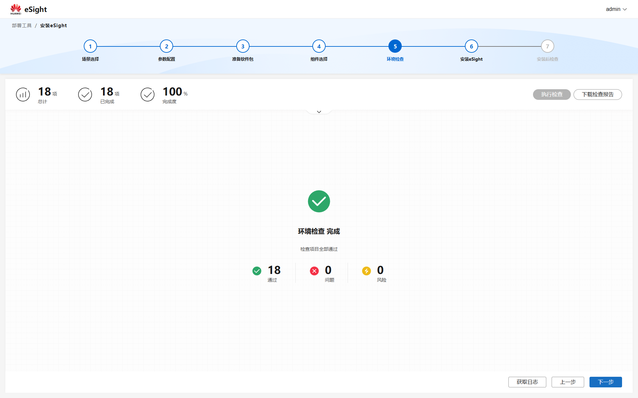Click the green passed-items check icon
This screenshot has height=398, width=638.
coord(257,271)
